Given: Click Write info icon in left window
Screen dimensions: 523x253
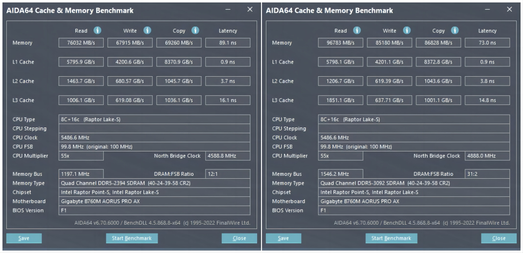Looking at the screenshot, I should [x=147, y=31].
